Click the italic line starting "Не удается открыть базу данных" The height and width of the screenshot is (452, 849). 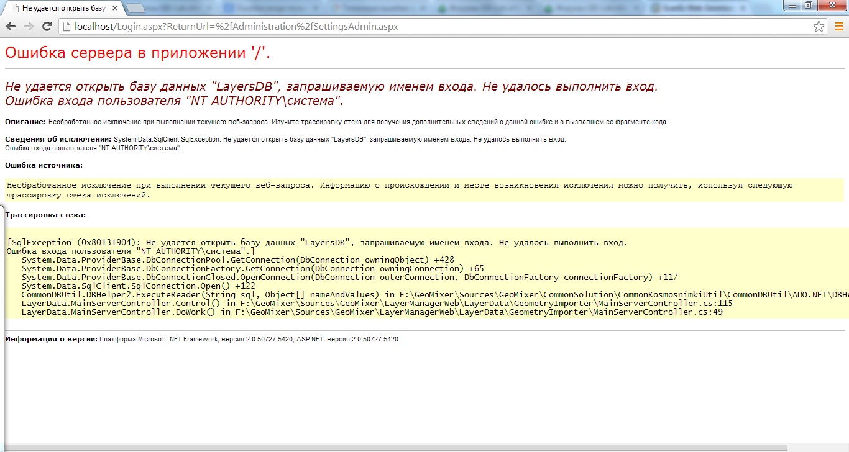[x=331, y=86]
